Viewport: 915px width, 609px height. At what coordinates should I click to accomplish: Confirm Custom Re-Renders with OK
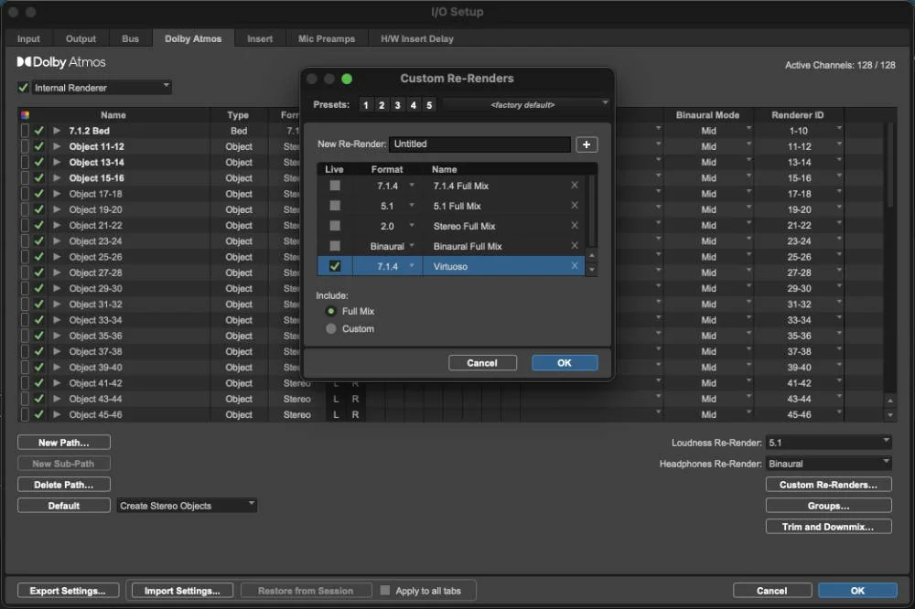pyautogui.click(x=565, y=363)
